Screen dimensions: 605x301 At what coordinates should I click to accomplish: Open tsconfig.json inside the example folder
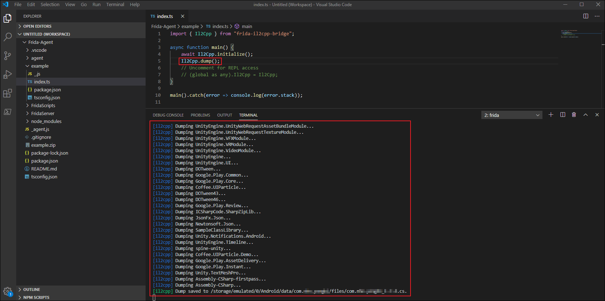pos(81,97)
